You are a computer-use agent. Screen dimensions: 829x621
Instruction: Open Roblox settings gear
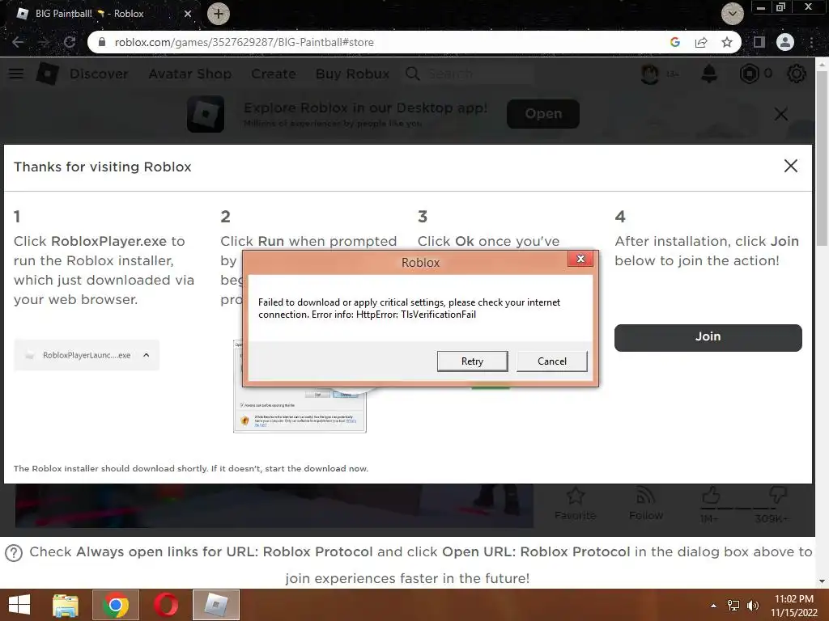[797, 74]
